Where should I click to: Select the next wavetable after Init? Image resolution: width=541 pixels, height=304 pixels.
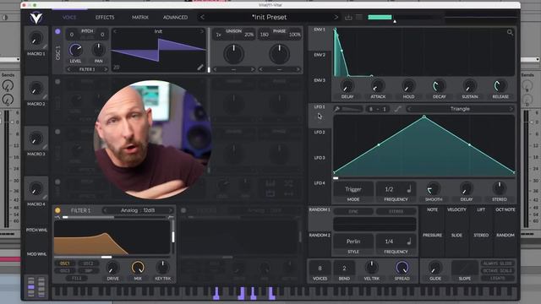202,31
